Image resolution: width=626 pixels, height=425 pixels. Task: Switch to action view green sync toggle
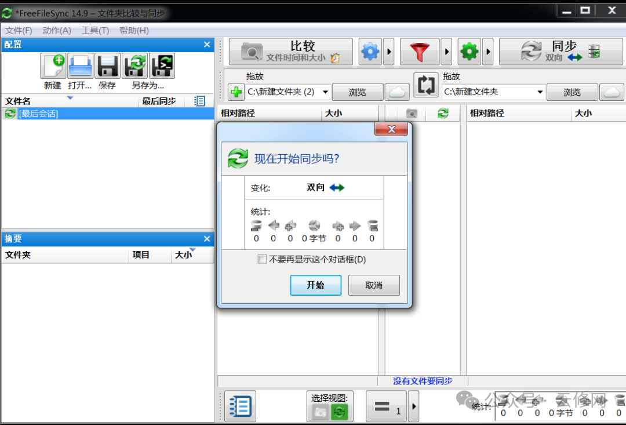pyautogui.click(x=339, y=412)
